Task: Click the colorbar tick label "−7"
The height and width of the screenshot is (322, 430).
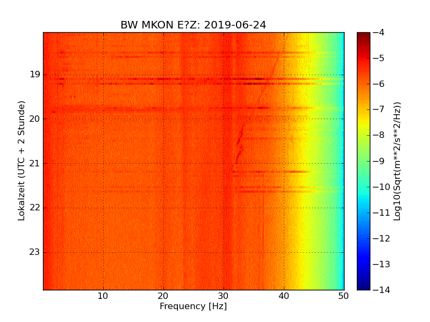Action: coord(379,110)
